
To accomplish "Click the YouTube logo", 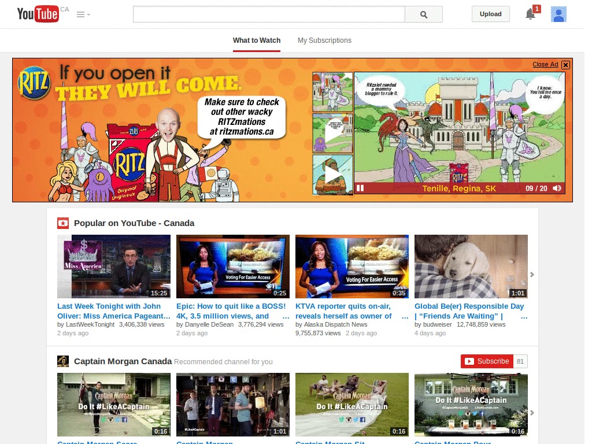I will (x=38, y=14).
